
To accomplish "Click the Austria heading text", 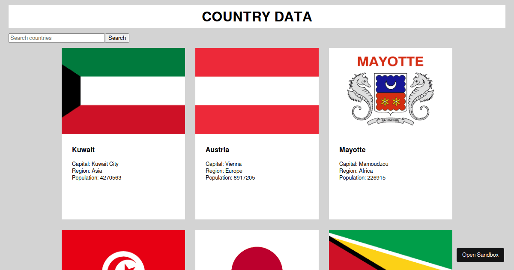I will point(217,150).
